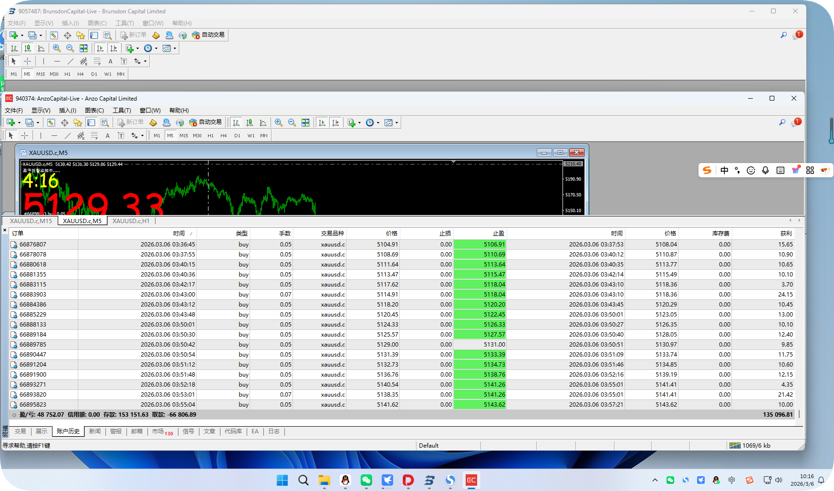Expand arrows objects dropdown in Anzo drawing toolbar

tap(142, 135)
